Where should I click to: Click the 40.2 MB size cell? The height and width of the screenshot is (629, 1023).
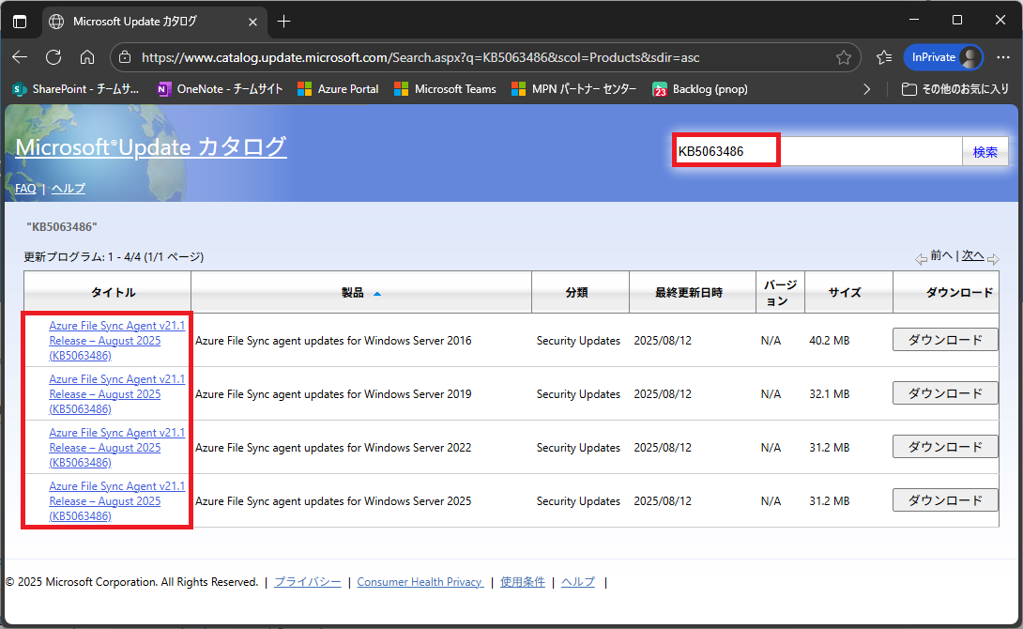click(x=830, y=341)
